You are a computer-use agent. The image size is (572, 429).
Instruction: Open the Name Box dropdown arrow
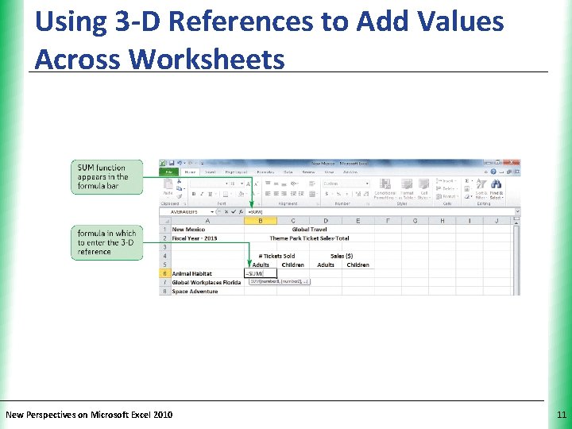212,212
